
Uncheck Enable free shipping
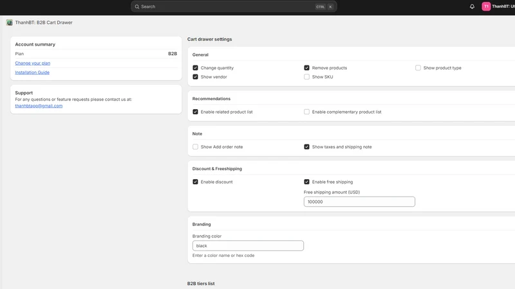pos(307,182)
